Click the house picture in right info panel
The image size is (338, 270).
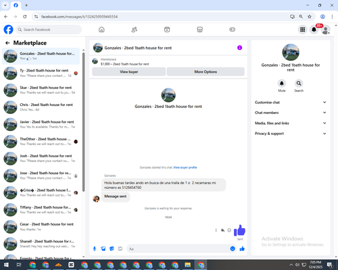291,52
